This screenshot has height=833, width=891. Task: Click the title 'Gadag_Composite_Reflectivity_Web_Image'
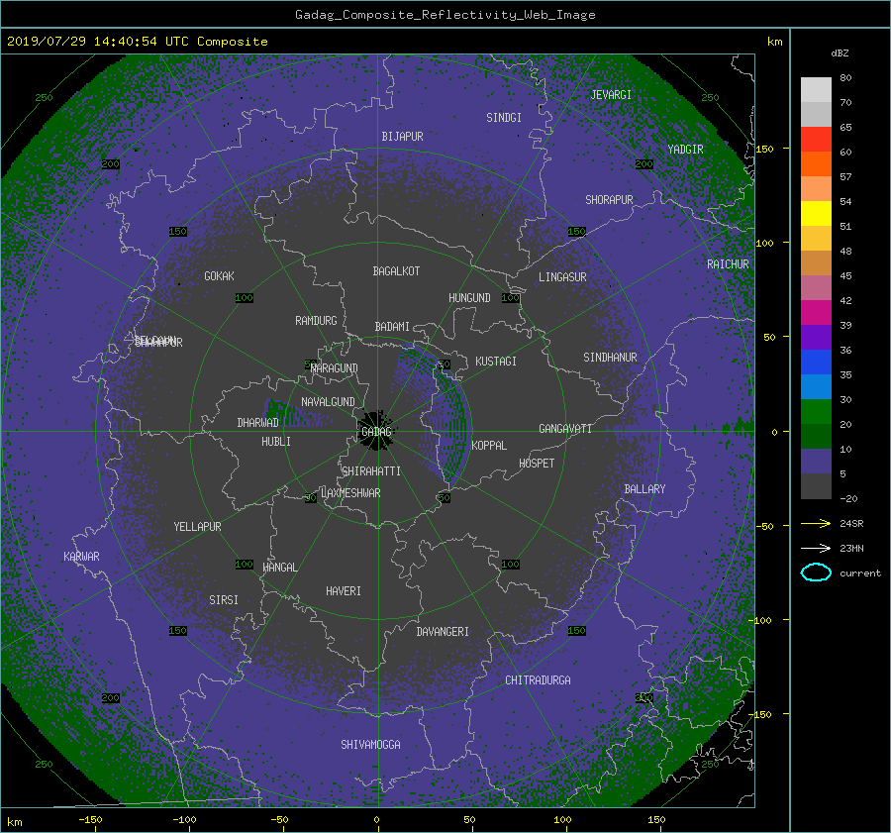[445, 15]
